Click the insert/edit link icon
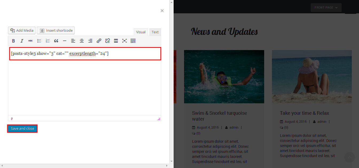This screenshot has height=168, width=359. [x=99, y=41]
